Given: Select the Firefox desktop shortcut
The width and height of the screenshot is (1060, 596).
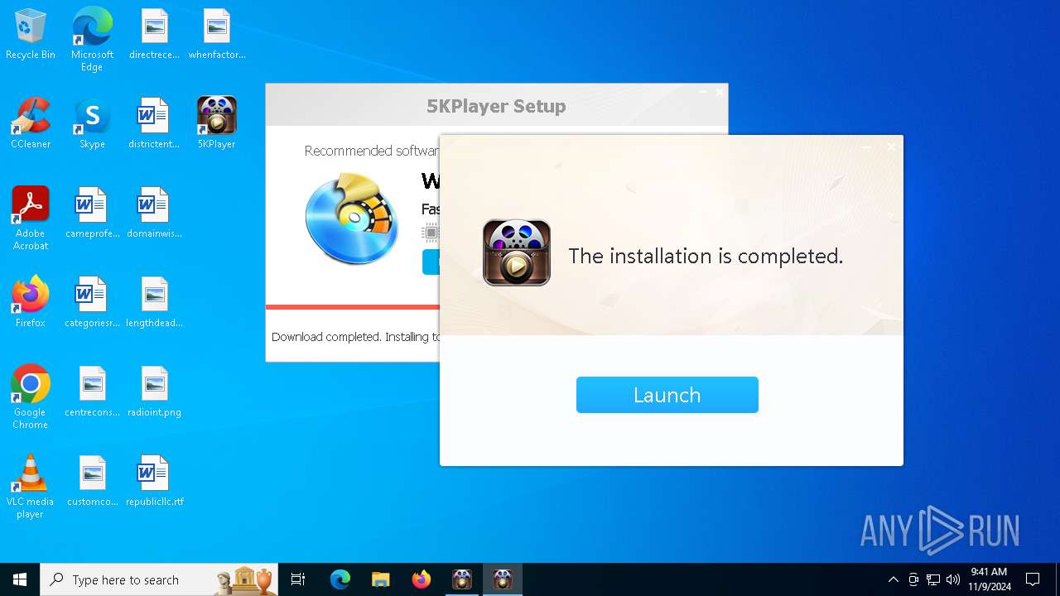Looking at the screenshot, I should [31, 302].
